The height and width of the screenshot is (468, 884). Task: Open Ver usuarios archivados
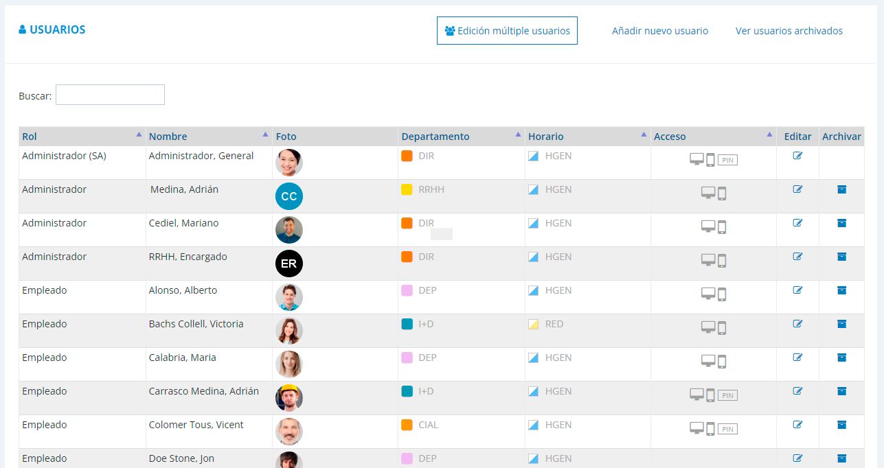click(789, 31)
